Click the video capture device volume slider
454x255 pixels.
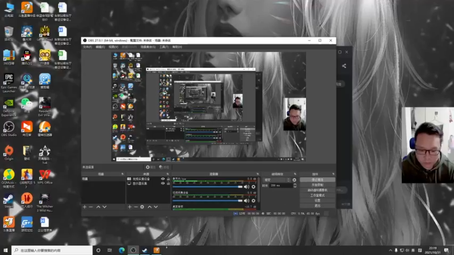pos(207,201)
